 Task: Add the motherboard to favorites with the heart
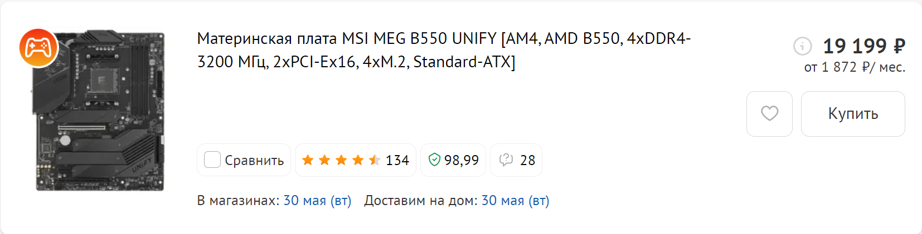(769, 114)
